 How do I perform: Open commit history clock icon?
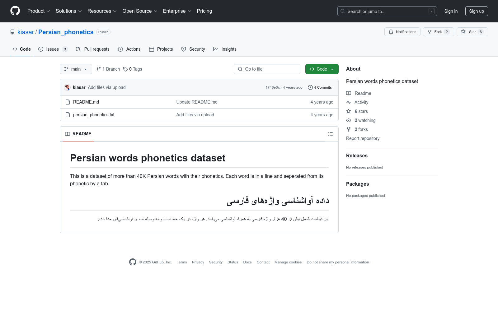click(x=310, y=87)
